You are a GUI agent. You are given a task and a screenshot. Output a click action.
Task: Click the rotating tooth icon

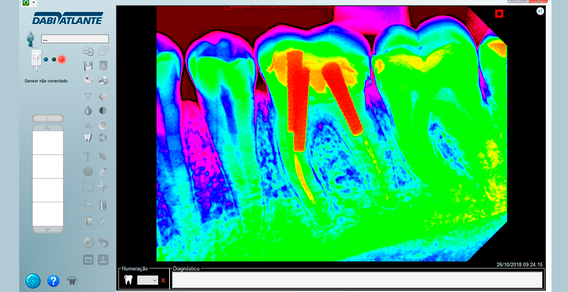click(x=72, y=281)
